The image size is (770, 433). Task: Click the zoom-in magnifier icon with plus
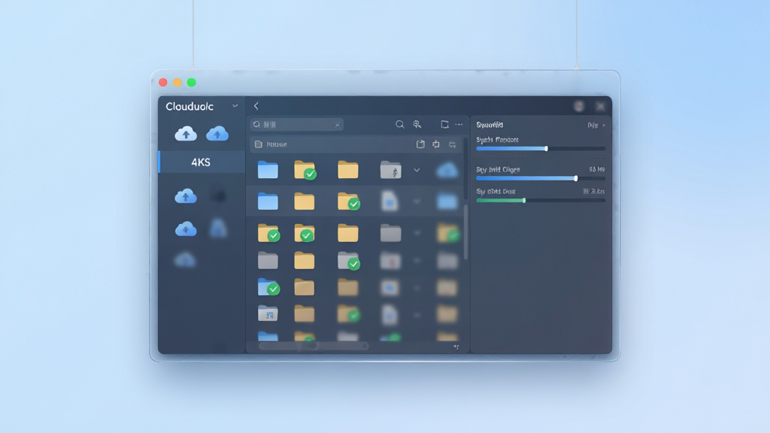click(417, 125)
